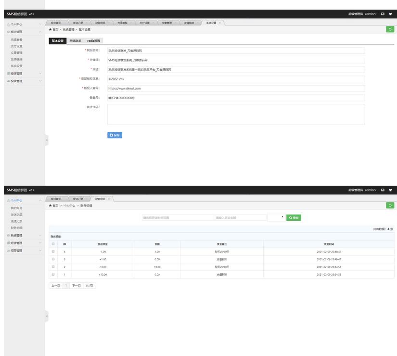
Task: Click the sidebar collapse handle beside the 保存 form
Action: (x=47, y=140)
